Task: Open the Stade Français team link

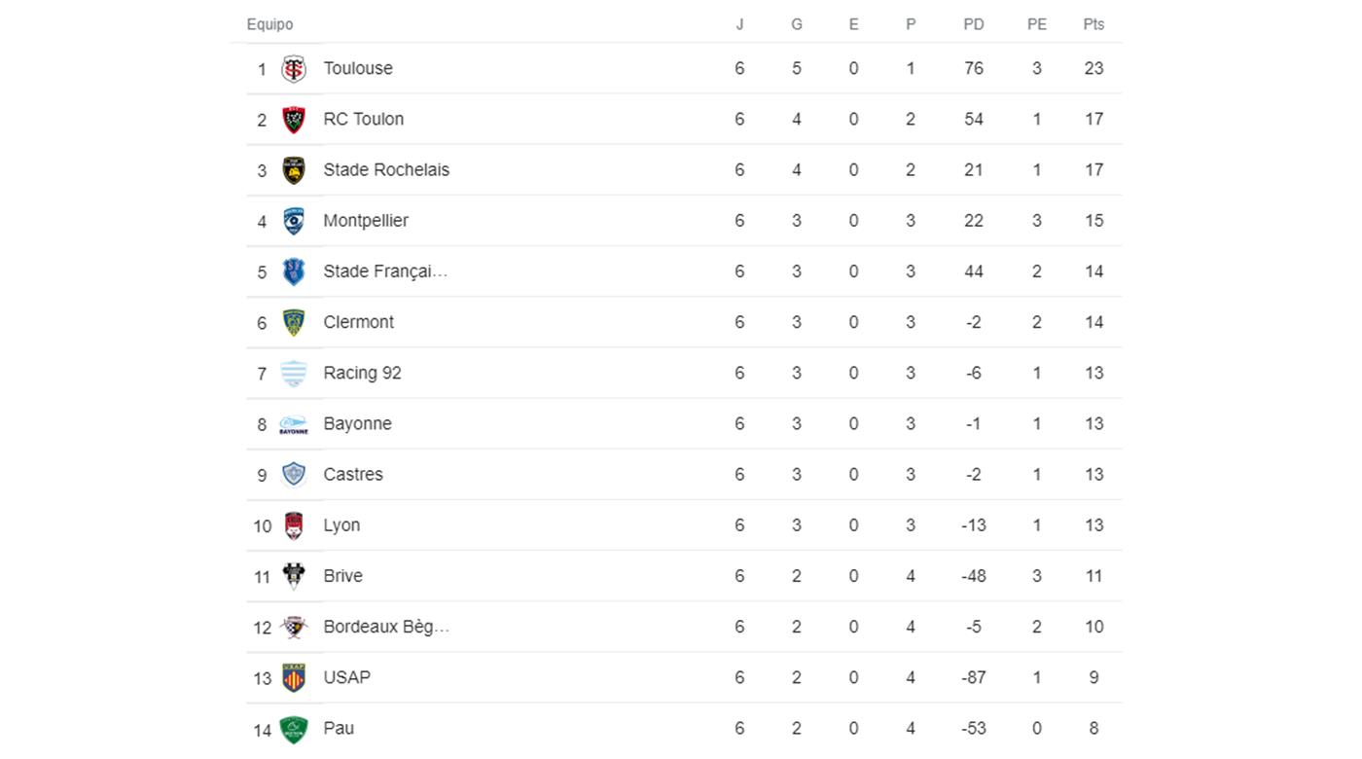Action: [x=385, y=271]
